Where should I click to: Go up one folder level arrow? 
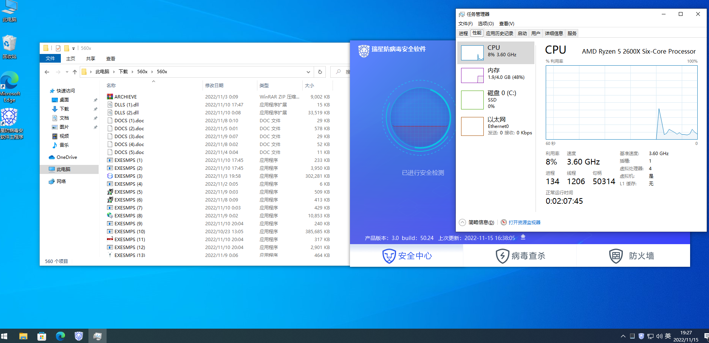[x=75, y=72]
